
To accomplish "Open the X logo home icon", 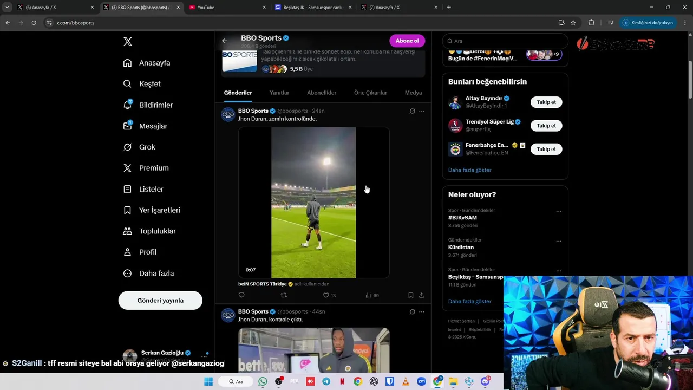I will coord(128,42).
